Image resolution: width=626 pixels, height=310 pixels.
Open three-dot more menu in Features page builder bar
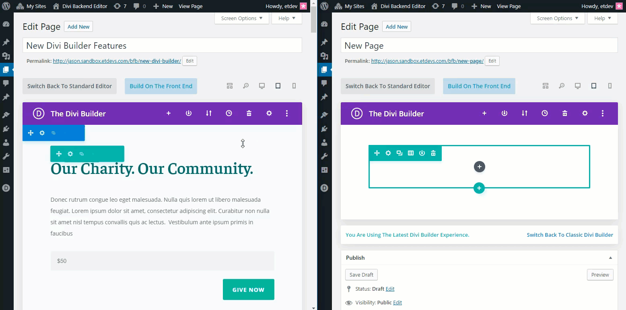(287, 114)
